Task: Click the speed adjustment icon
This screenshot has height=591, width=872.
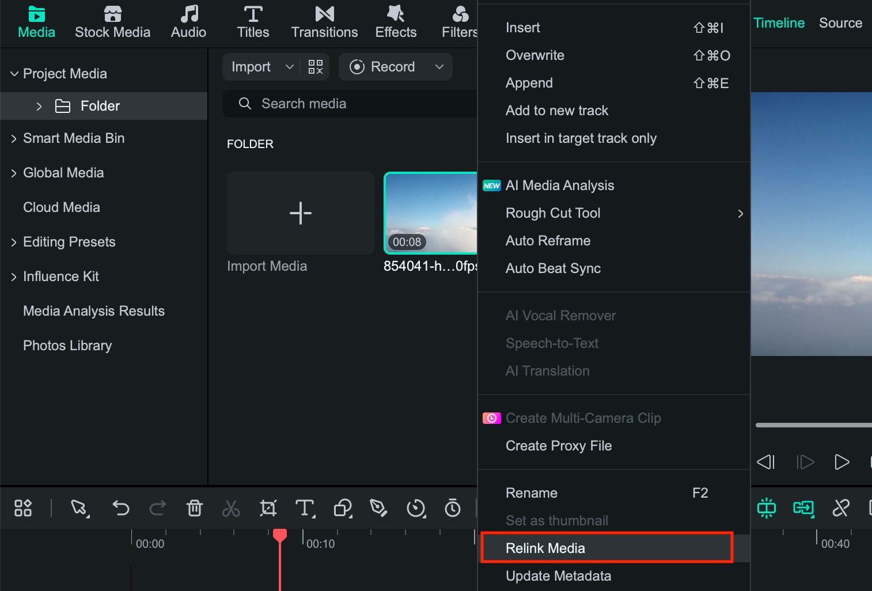Action: point(416,508)
